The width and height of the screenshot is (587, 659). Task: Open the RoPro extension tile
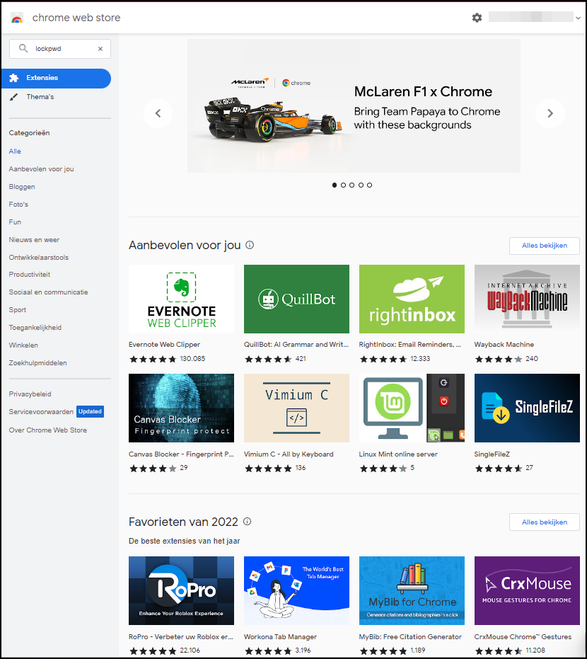click(x=181, y=590)
